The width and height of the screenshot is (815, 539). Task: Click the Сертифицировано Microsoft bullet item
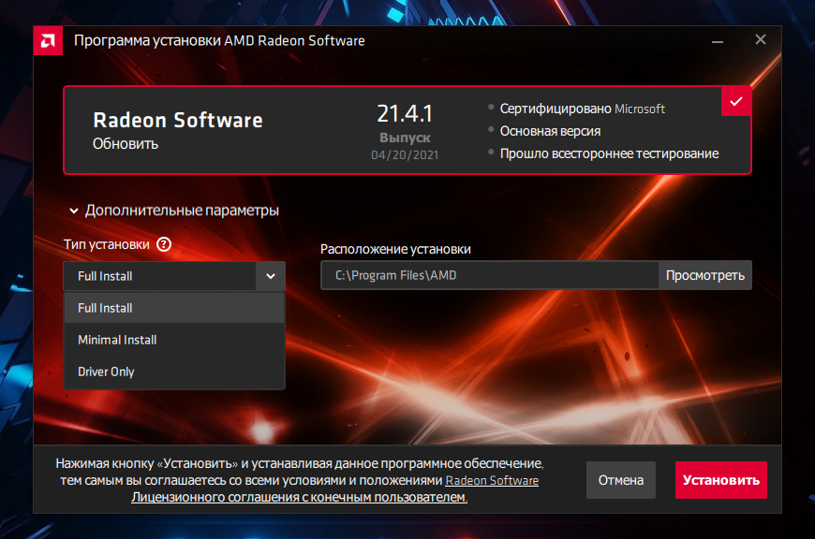pyautogui.click(x=582, y=109)
